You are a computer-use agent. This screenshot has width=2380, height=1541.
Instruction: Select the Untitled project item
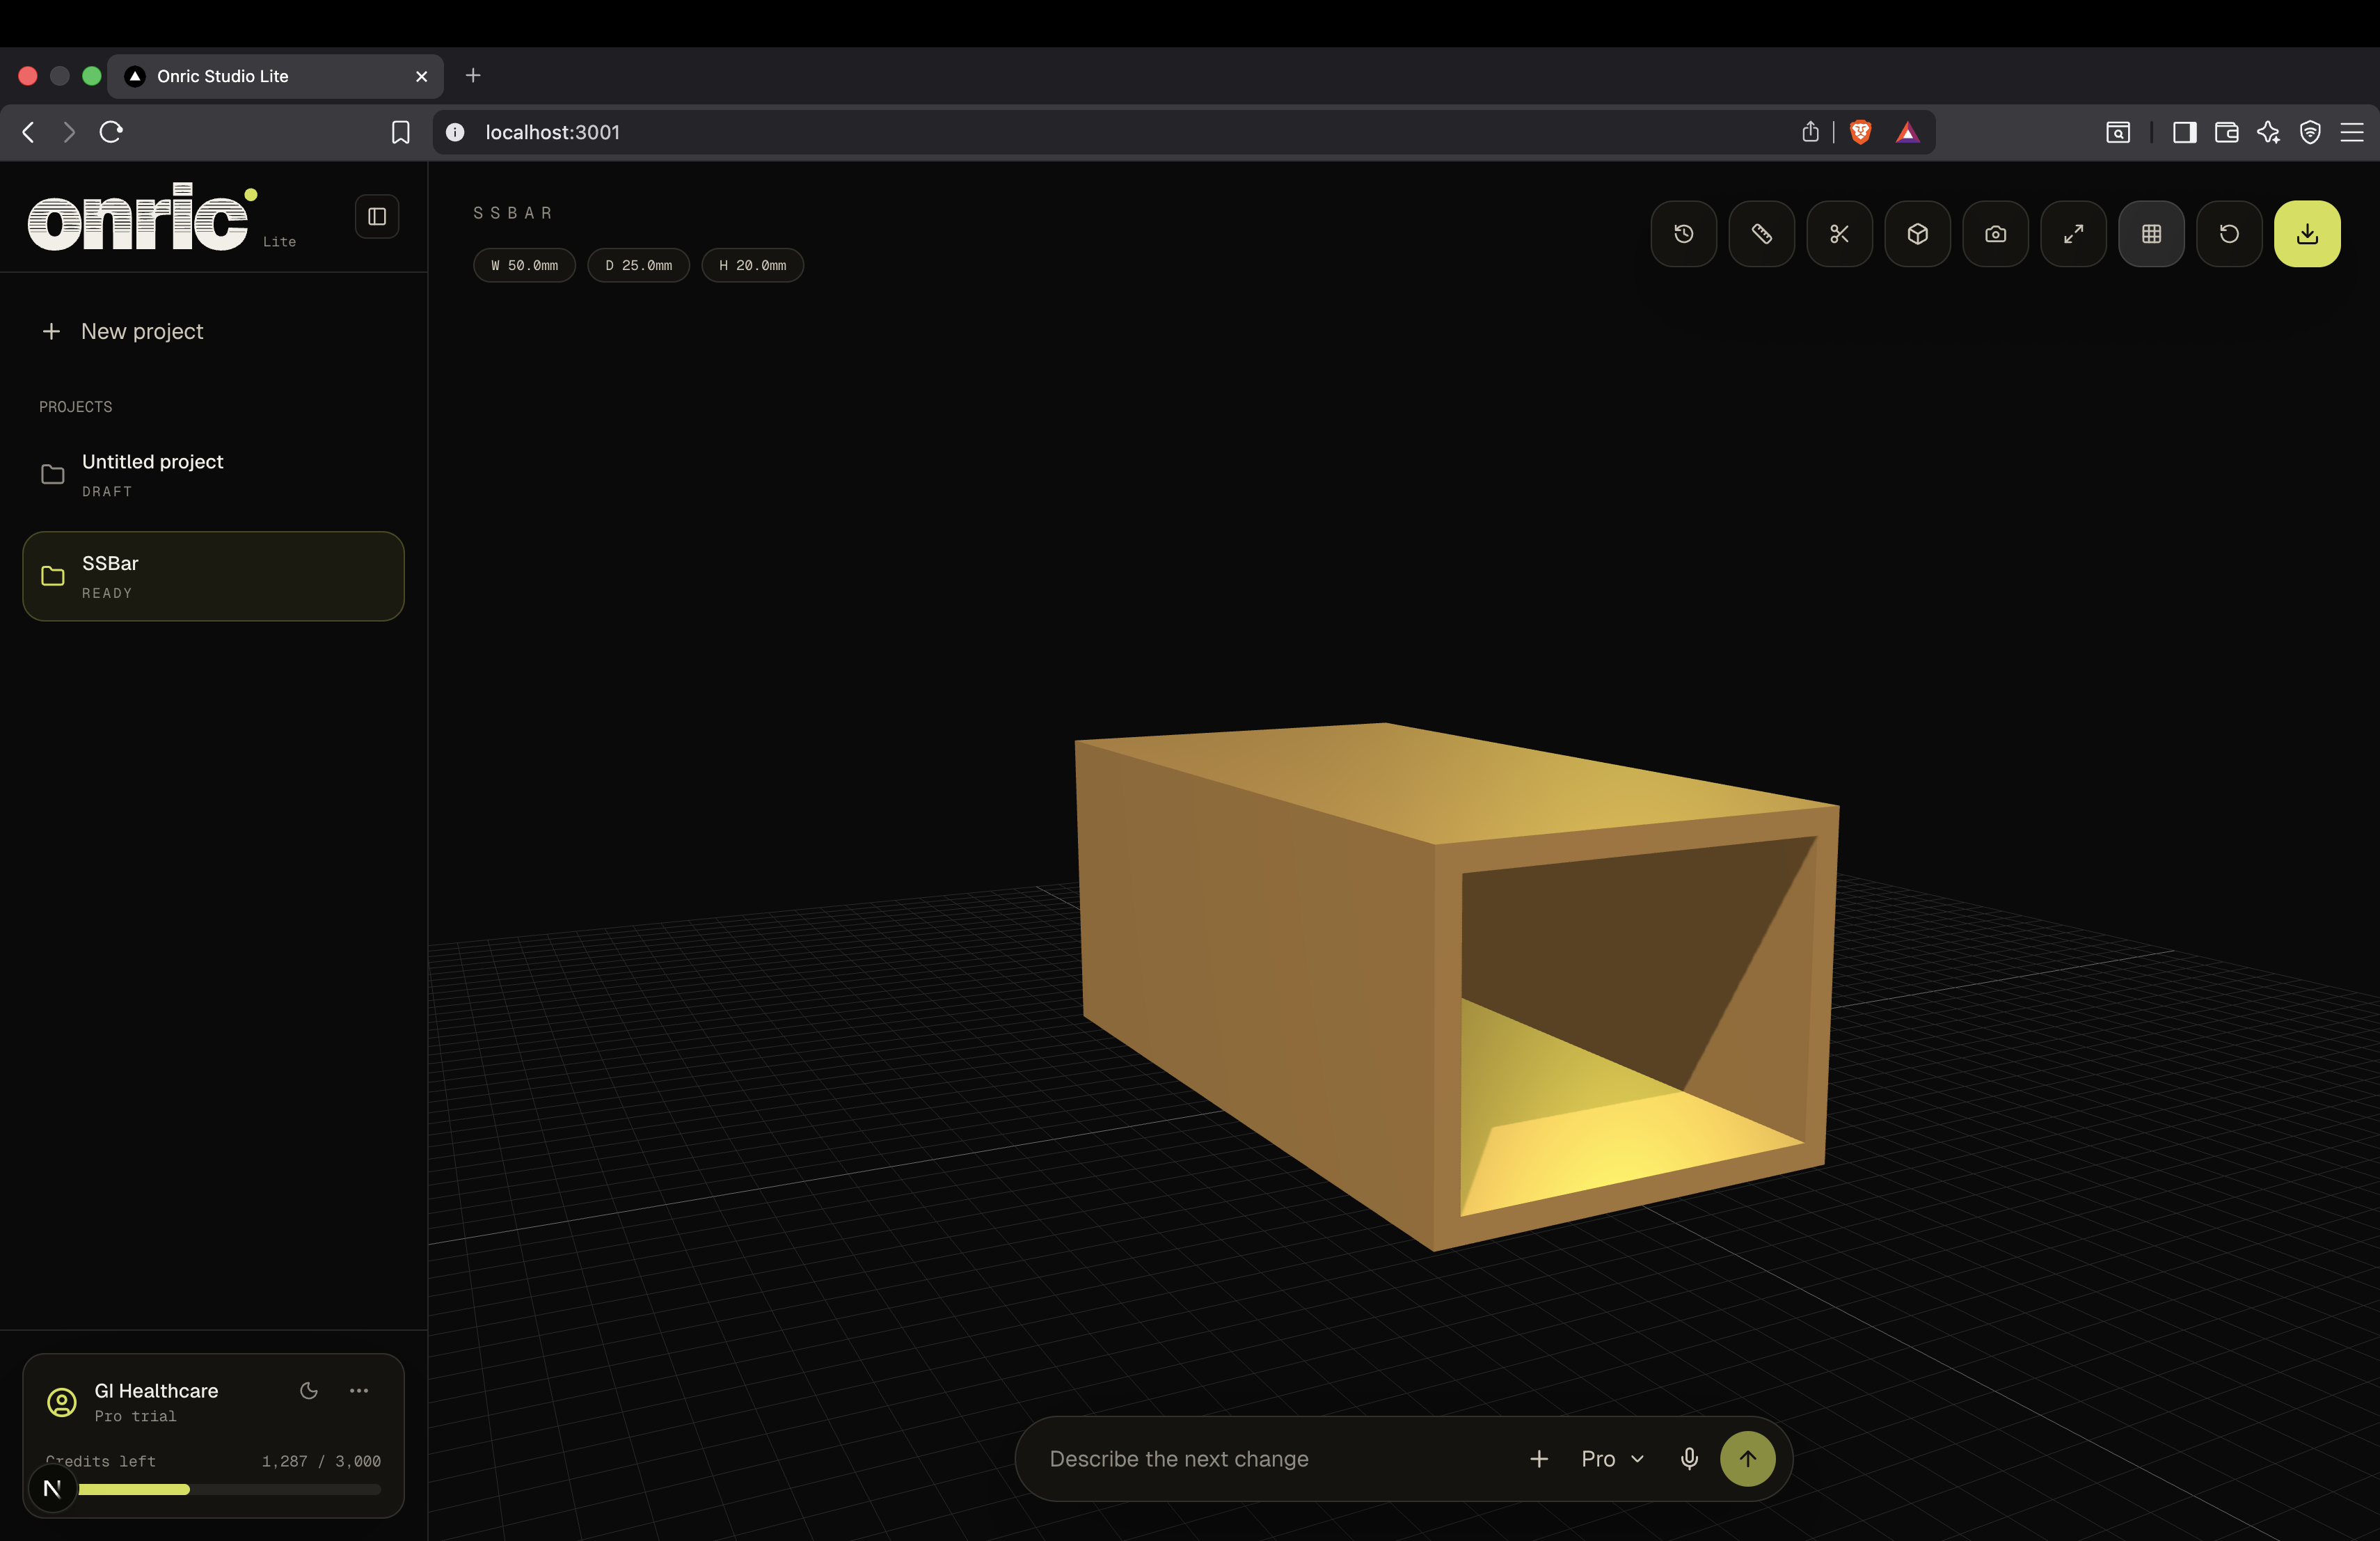pyautogui.click(x=213, y=475)
